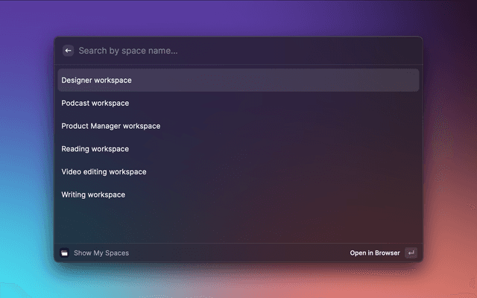Pick Video editing workspace

pos(238,172)
